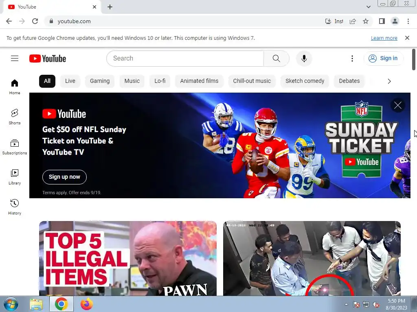
Task: Close the Windows 7 update notice
Action: [x=407, y=38]
